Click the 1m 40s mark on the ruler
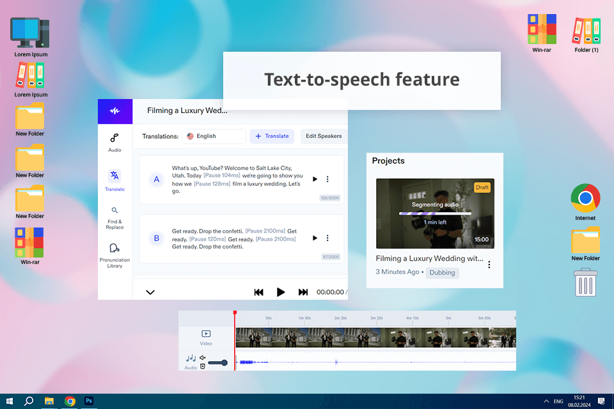 [304, 318]
